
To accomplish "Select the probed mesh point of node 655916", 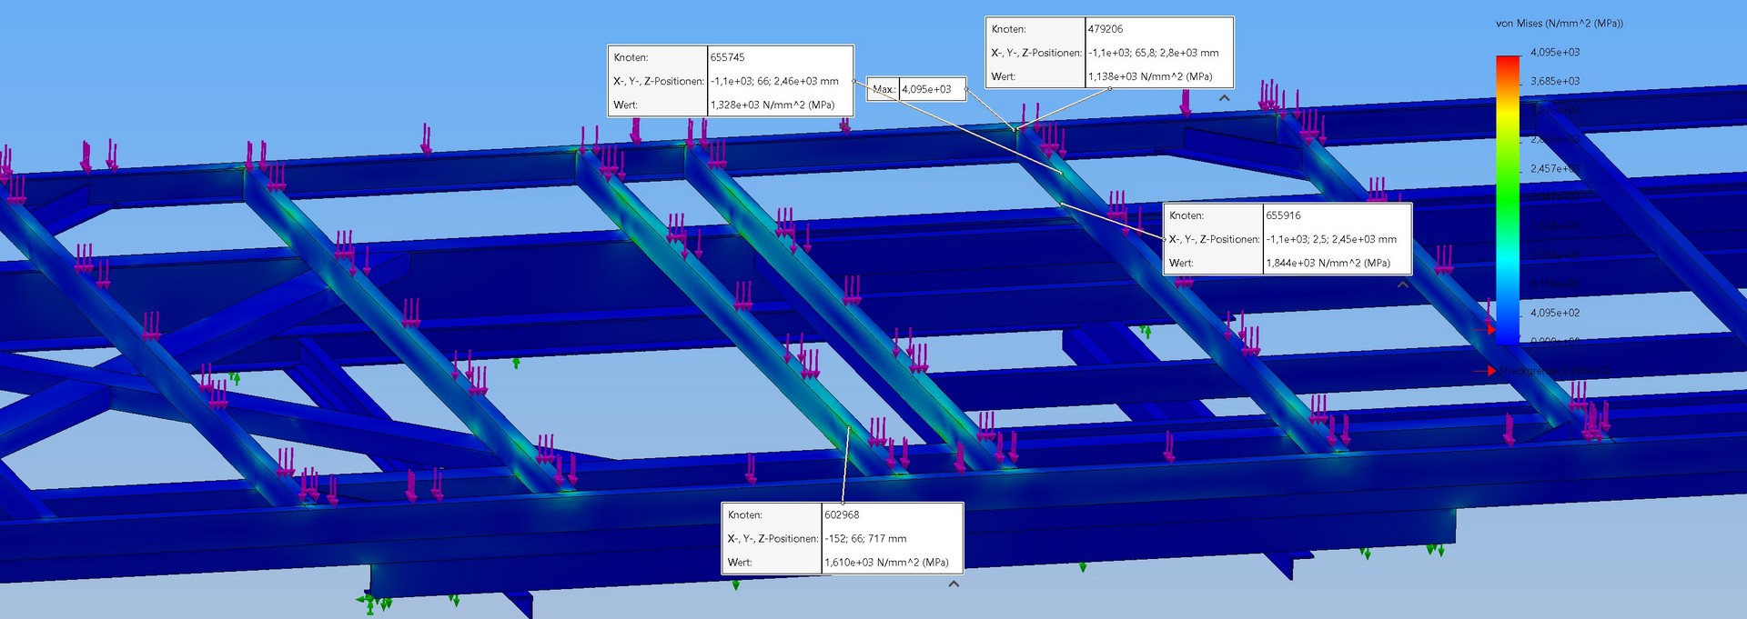I will coord(1061,205).
